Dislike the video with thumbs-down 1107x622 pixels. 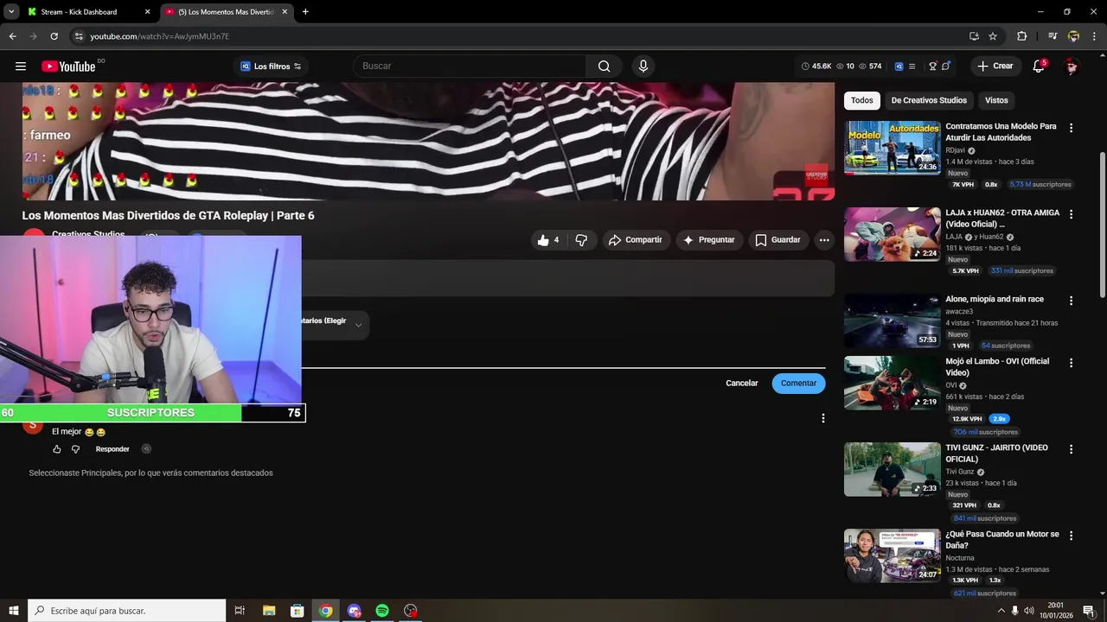[581, 240]
